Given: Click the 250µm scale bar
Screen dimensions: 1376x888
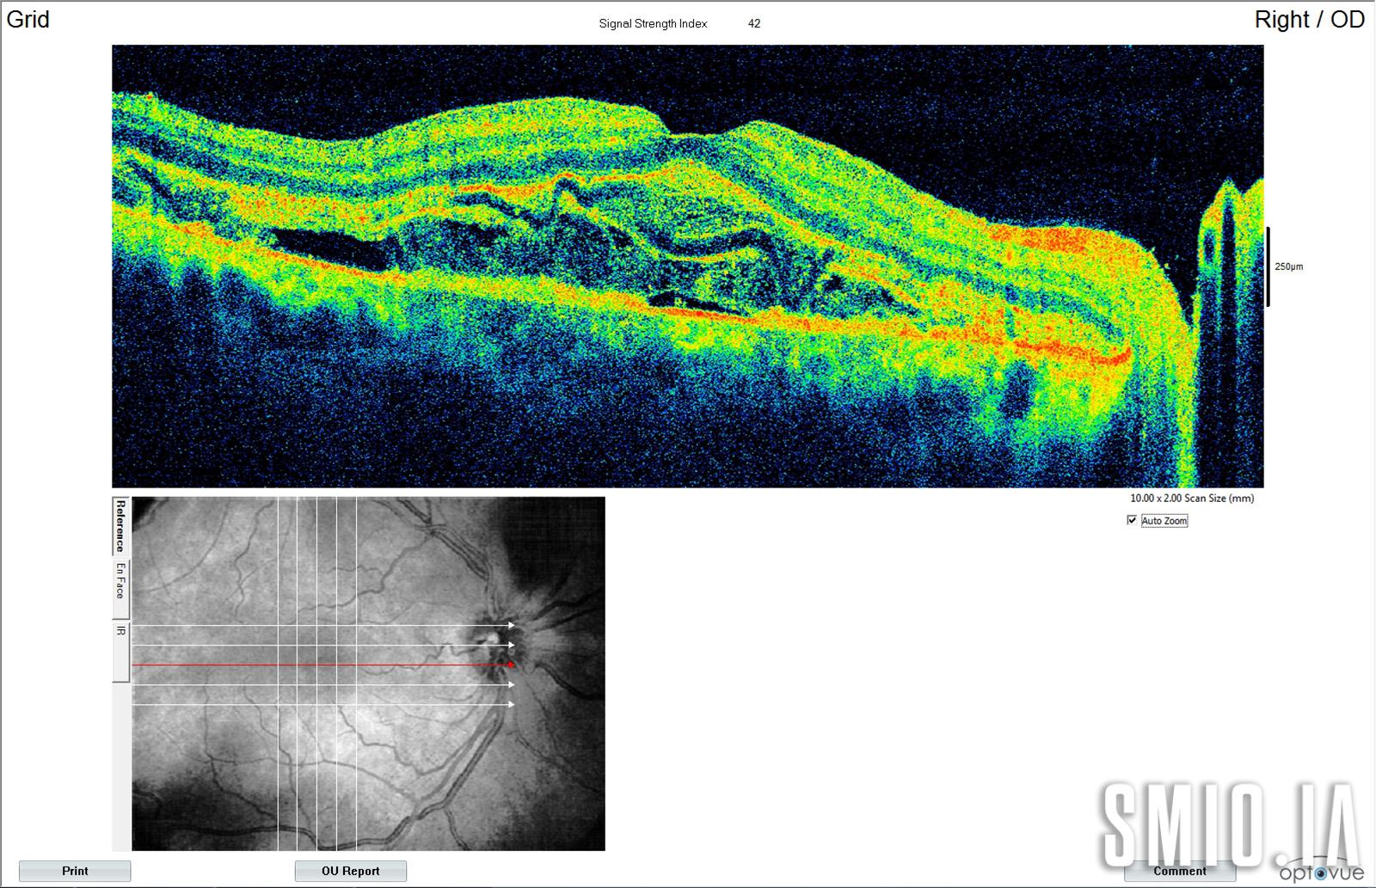Looking at the screenshot, I should (x=1268, y=266).
